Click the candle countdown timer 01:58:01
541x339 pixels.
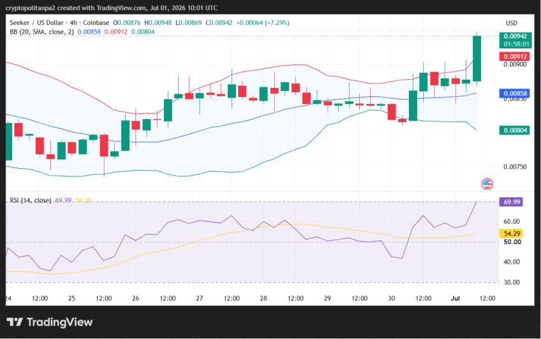(516, 44)
